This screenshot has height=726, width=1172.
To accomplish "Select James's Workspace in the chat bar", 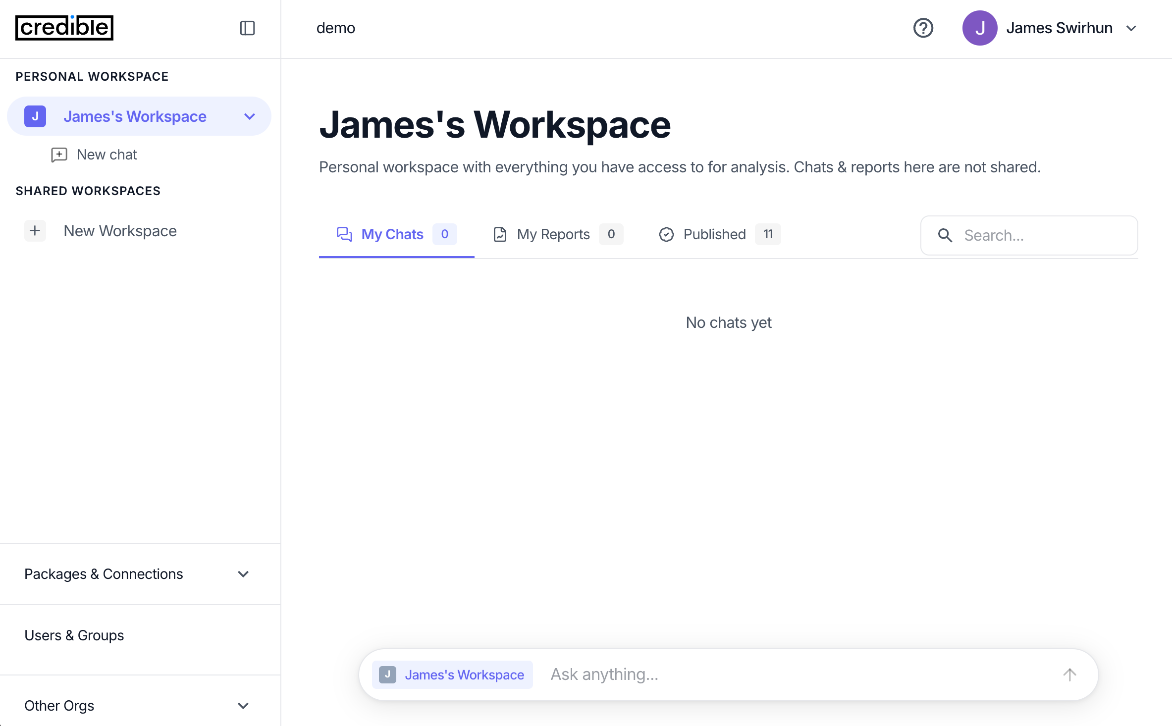I will click(x=452, y=674).
